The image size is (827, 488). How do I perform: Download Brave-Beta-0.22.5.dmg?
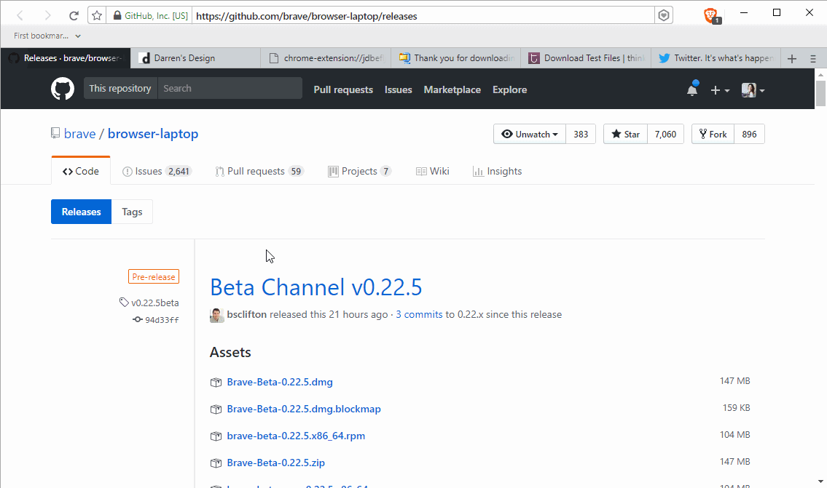[280, 383]
